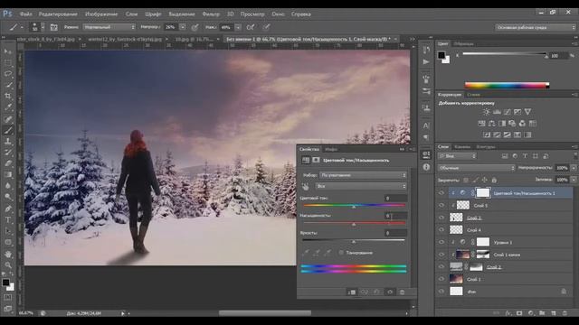Select the Brush tool in toolbox
The width and height of the screenshot is (579, 325).
[x=8, y=130]
